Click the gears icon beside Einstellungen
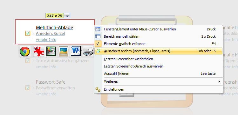Screen dimensions: 238x115 pos(98,89)
